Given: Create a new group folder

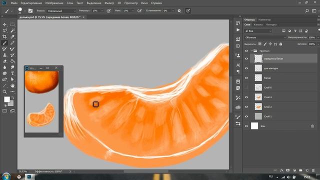Looking at the screenshot, I should point(300,170).
